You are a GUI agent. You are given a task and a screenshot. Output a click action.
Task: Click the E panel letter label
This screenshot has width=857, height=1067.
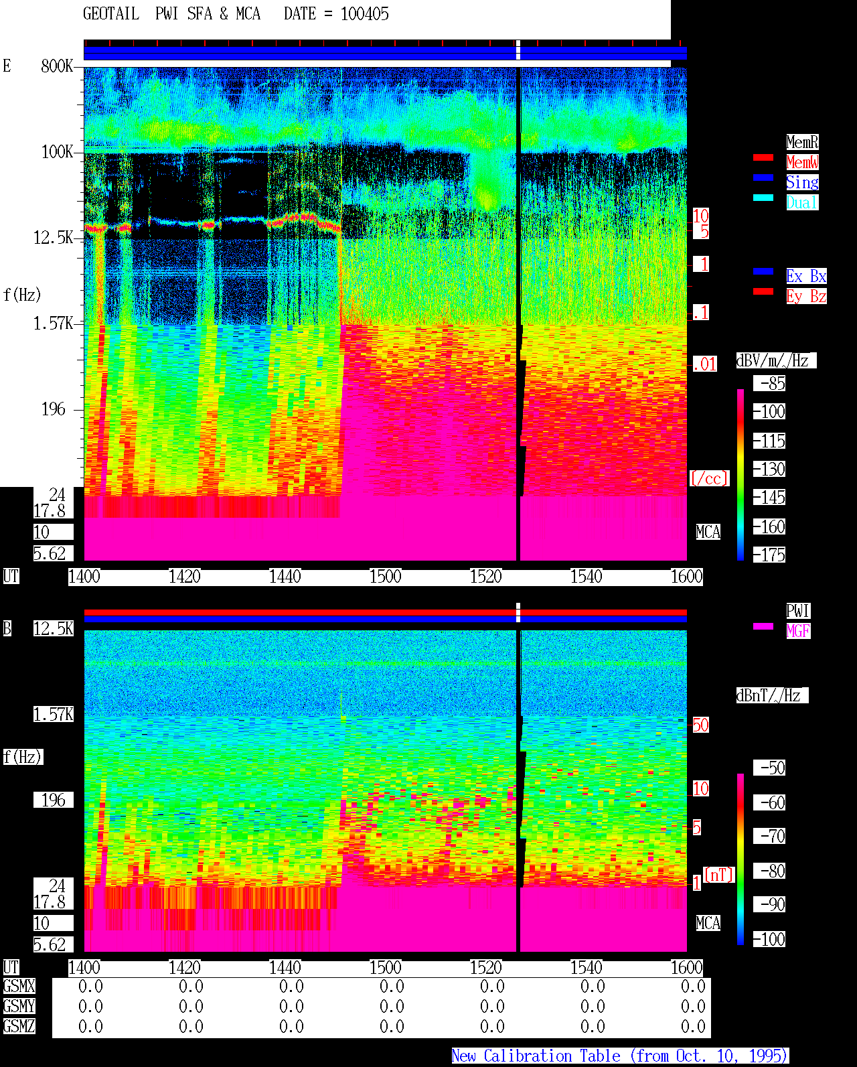pyautogui.click(x=7, y=66)
